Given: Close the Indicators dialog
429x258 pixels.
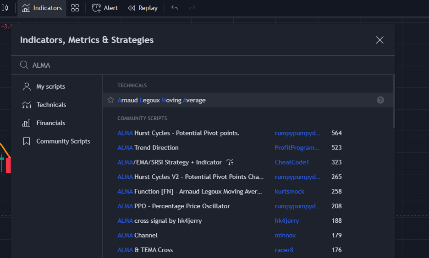Looking at the screenshot, I should (x=380, y=40).
